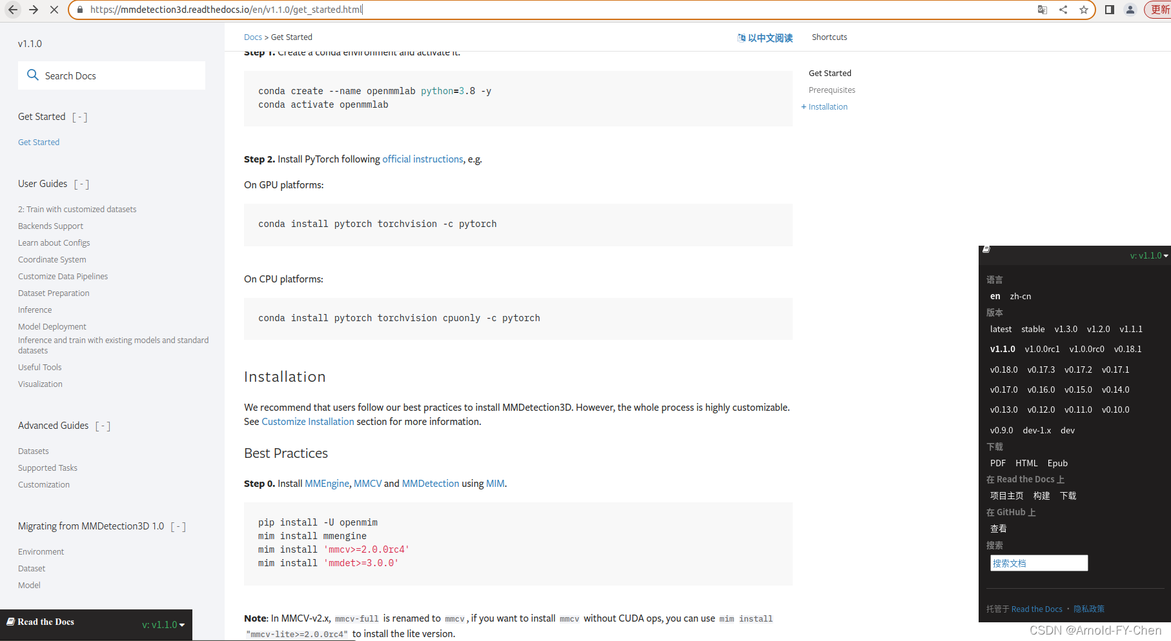Open the MIM link

point(495,484)
